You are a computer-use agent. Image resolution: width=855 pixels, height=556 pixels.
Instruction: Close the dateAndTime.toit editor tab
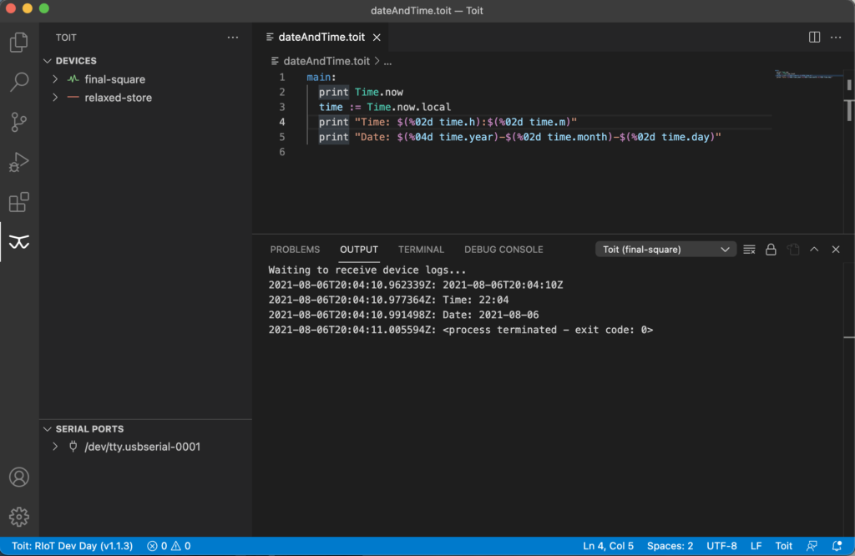pyautogui.click(x=377, y=37)
